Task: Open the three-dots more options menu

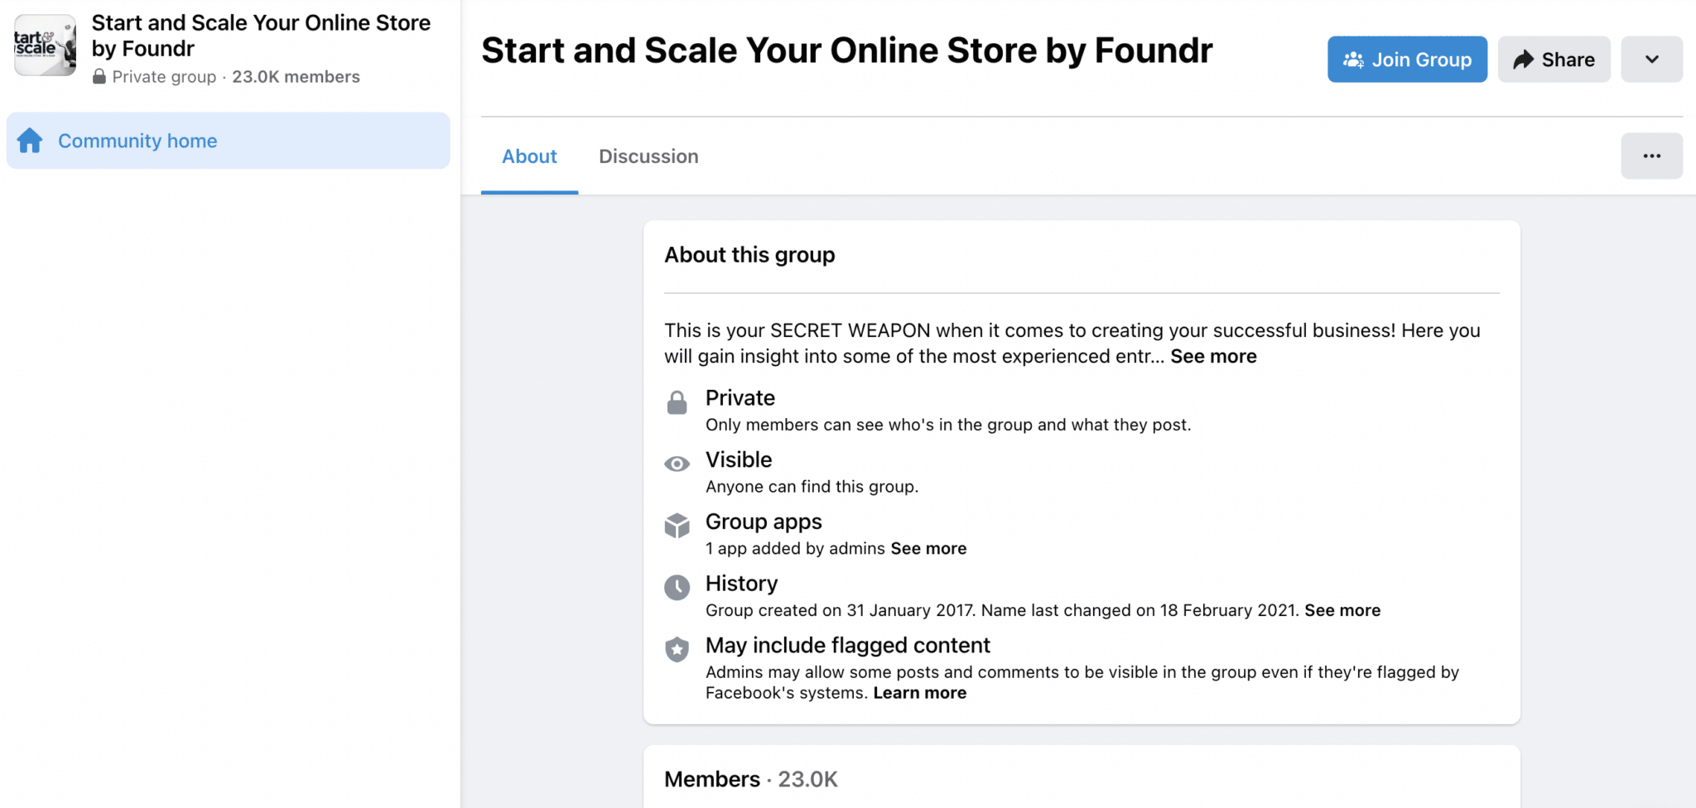Action: [1651, 156]
